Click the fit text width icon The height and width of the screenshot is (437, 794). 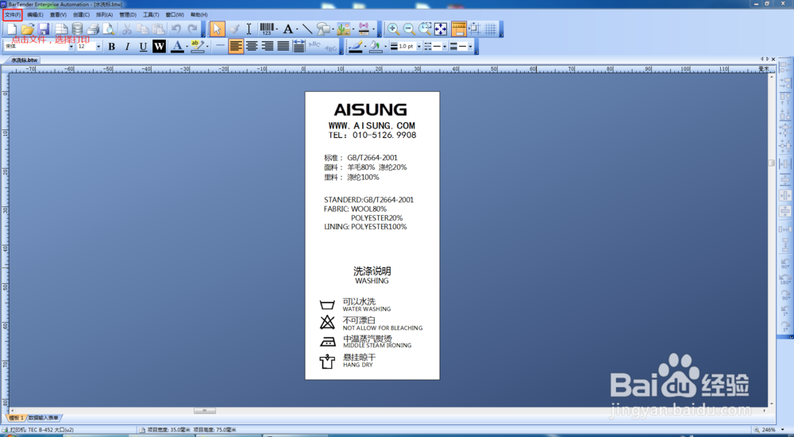(x=299, y=47)
